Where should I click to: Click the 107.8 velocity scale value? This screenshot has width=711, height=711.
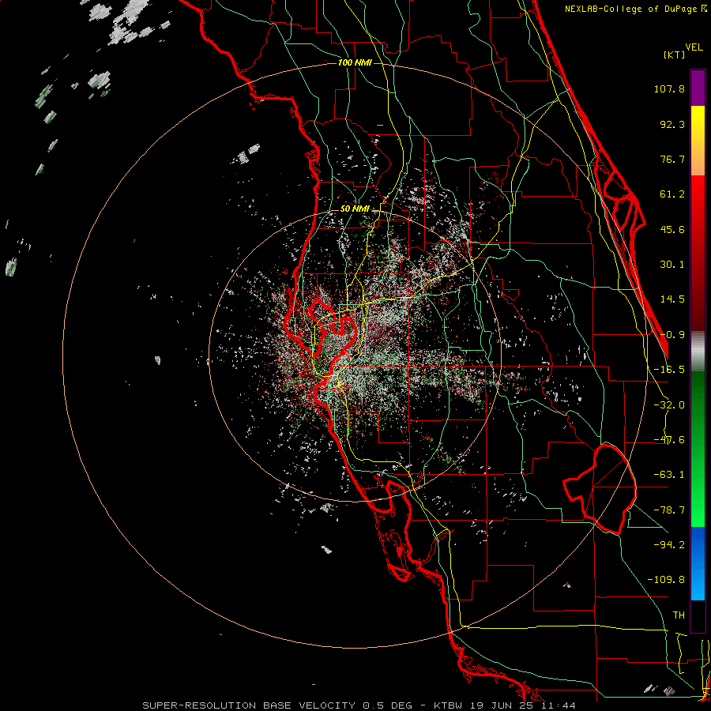coord(669,88)
